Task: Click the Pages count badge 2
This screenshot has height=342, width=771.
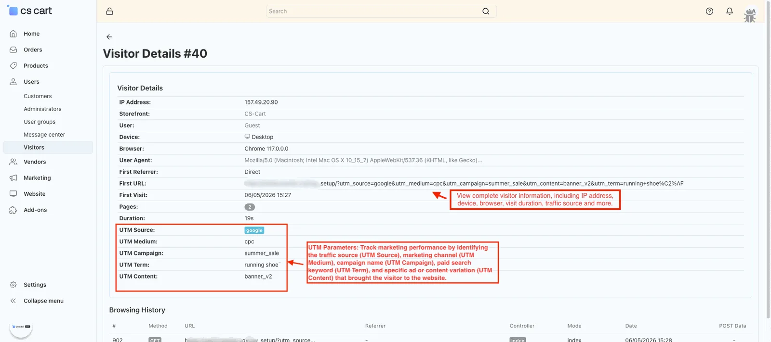Action: tap(250, 207)
